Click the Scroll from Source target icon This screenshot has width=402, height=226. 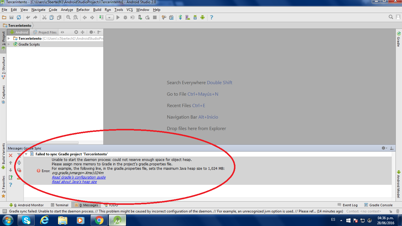76,32
